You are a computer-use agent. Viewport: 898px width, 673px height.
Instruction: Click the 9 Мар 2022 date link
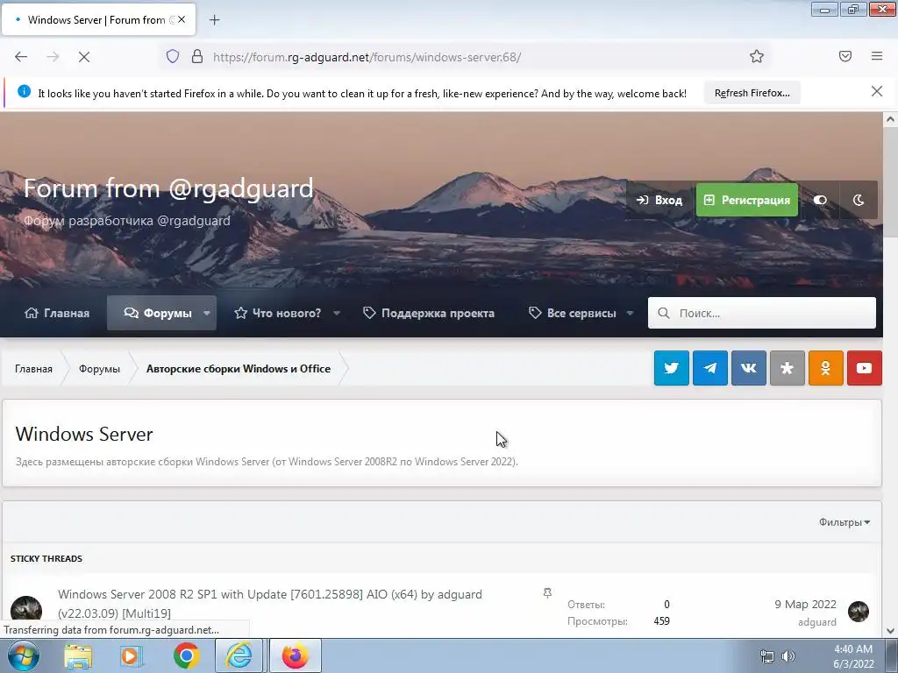805,605
